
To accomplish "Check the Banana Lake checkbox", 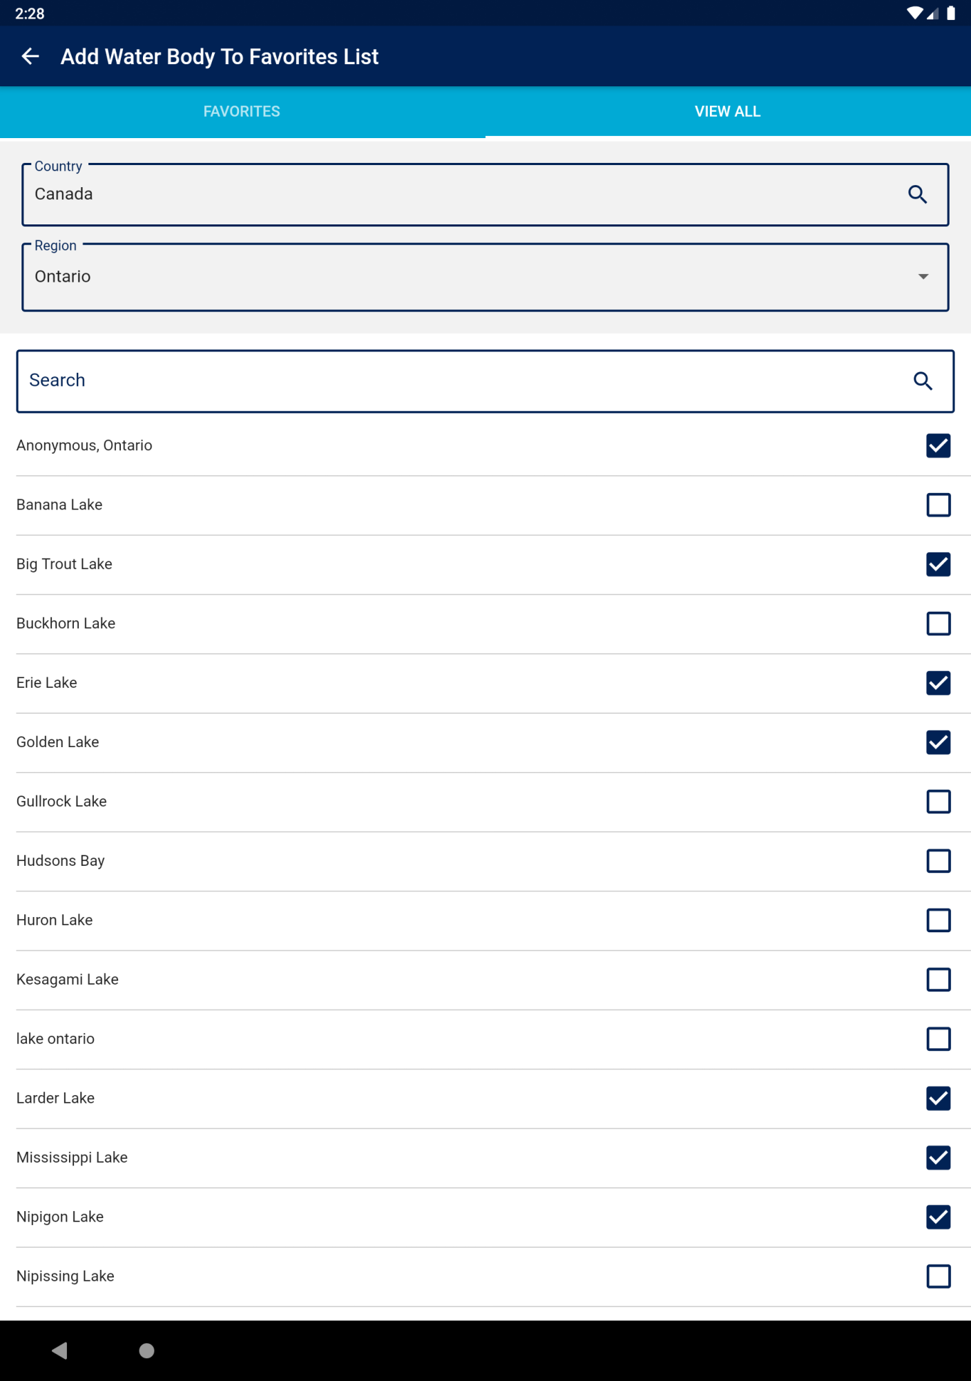I will [x=938, y=505].
